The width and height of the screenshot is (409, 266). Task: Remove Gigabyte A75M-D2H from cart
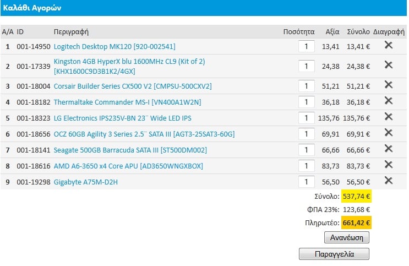(389, 181)
